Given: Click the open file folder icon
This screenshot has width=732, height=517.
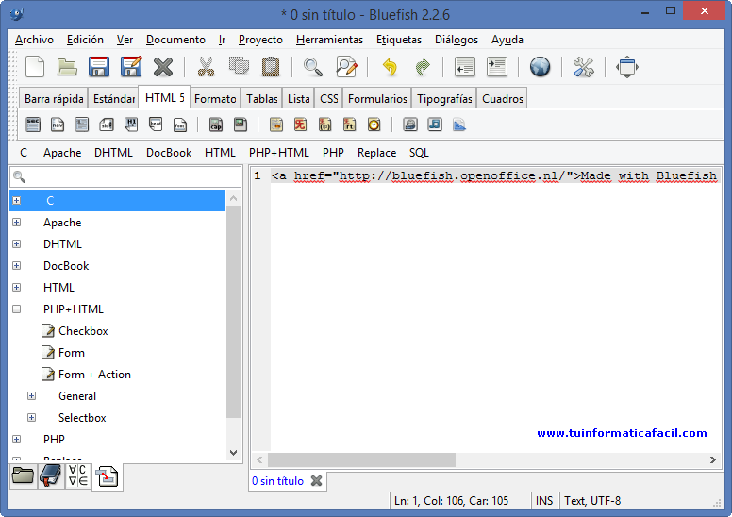Looking at the screenshot, I should click(x=67, y=67).
